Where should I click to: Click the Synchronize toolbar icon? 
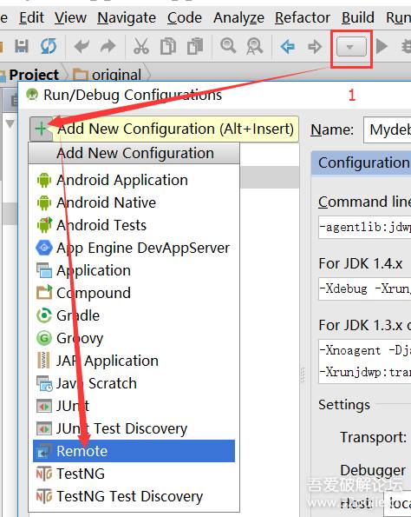click(x=49, y=46)
